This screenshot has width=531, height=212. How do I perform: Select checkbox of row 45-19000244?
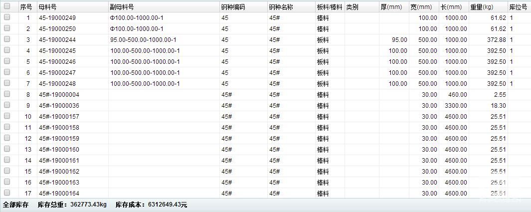(7, 39)
